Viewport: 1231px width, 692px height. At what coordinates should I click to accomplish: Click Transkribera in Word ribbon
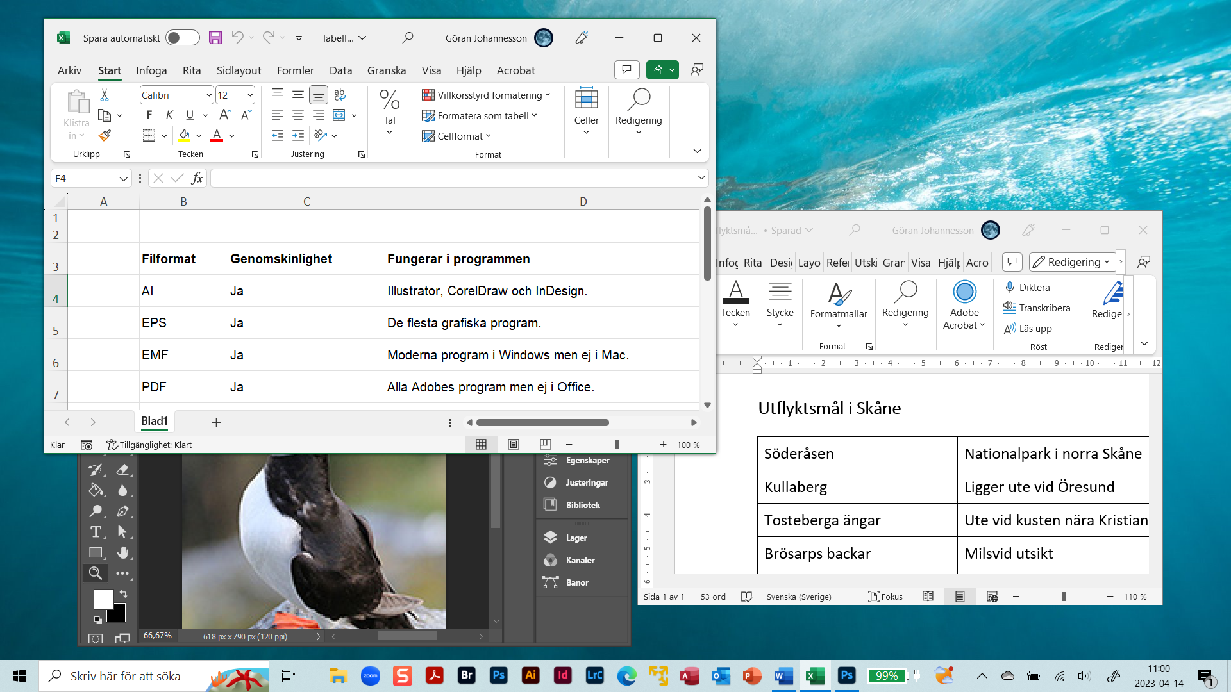coord(1044,308)
